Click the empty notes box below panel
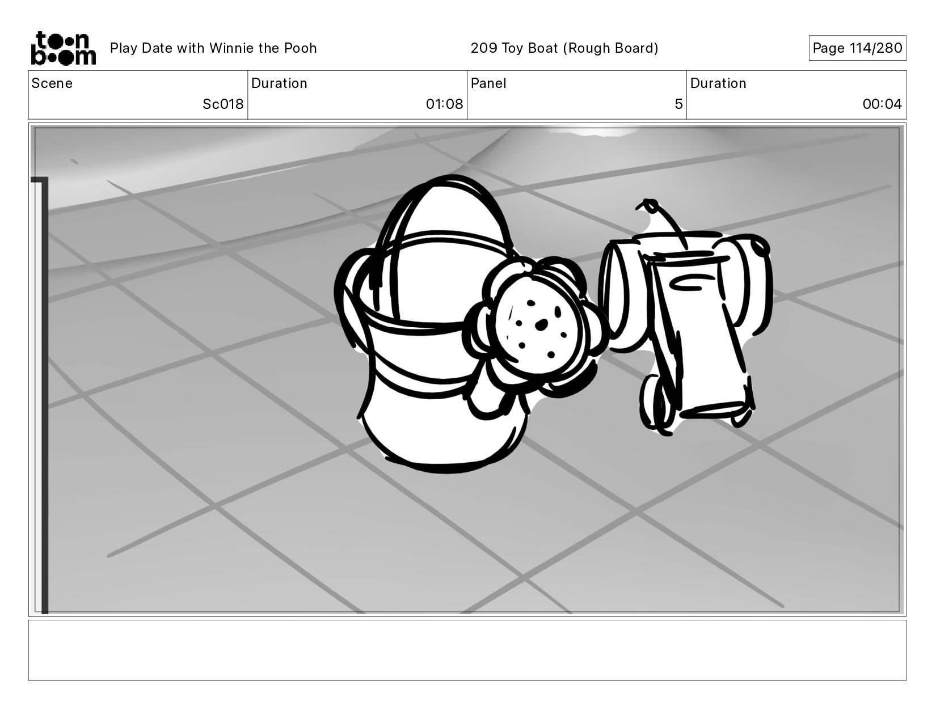Viewport: 936px width, 723px height. click(x=467, y=650)
